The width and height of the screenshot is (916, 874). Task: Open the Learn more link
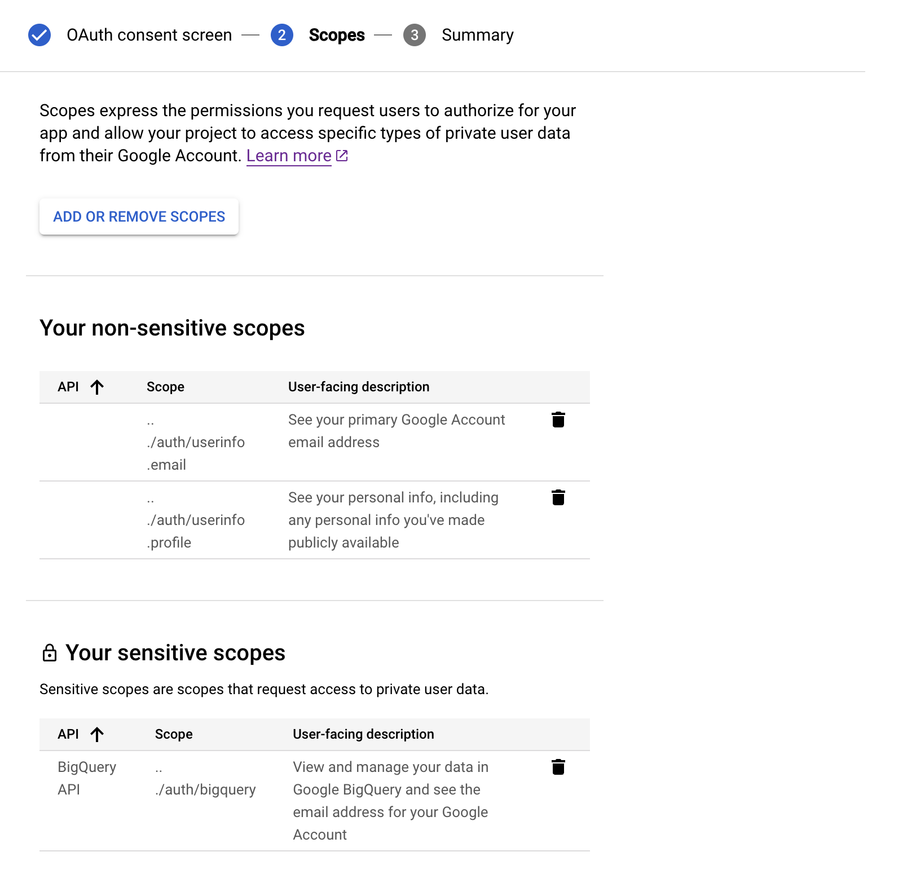coord(289,156)
